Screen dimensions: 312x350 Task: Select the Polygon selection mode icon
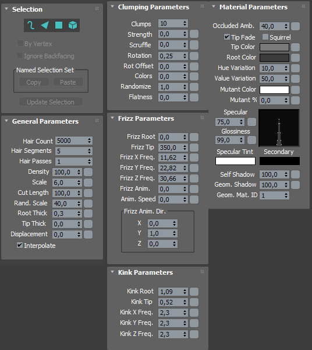click(59, 25)
